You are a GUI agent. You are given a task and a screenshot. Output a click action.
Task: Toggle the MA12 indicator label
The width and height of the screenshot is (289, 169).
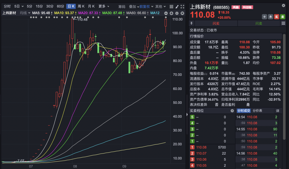(155, 13)
